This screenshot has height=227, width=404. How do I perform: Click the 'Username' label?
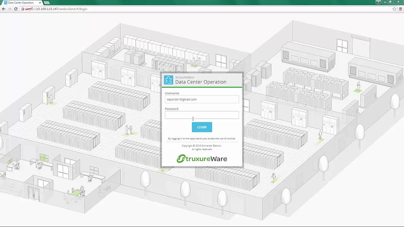(x=172, y=93)
